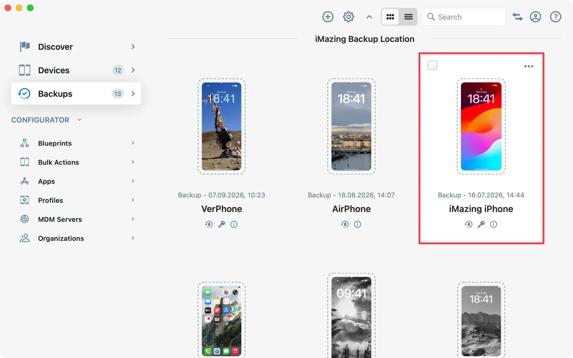The height and width of the screenshot is (358, 573).
Task: Select Devices in the sidebar
Action: [76, 70]
